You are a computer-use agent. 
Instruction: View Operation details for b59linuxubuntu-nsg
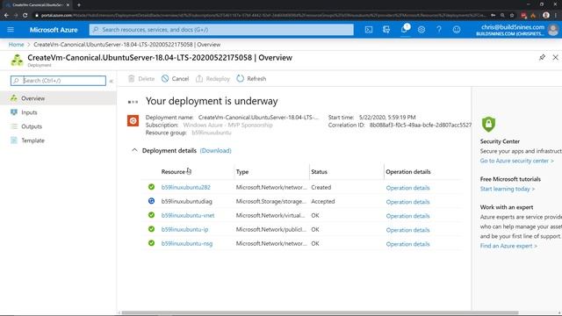point(407,244)
